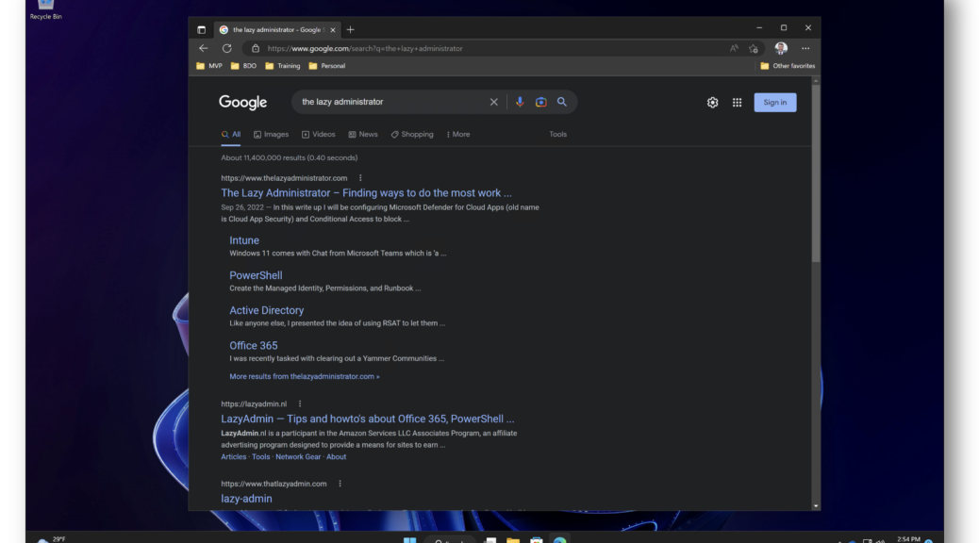The image size is (979, 543).
Task: Open More results from thelazyadministrator.com
Action: (x=304, y=376)
